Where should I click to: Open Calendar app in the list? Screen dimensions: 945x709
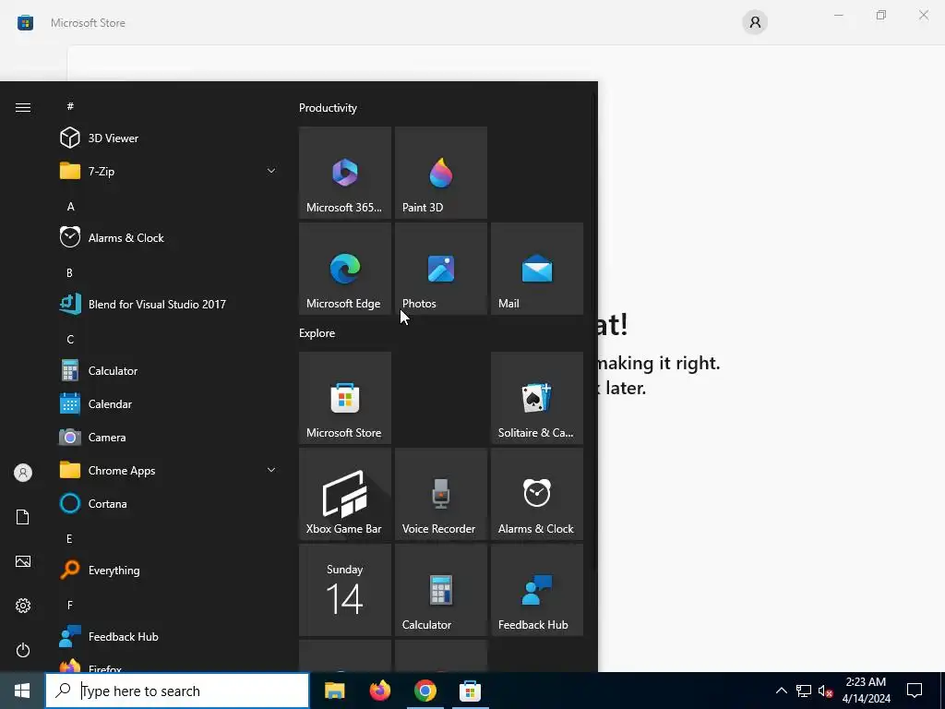(169, 404)
